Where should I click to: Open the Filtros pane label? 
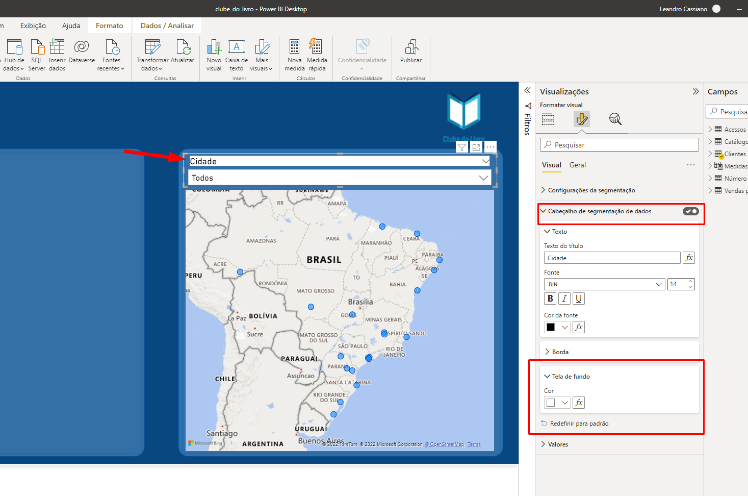[528, 124]
